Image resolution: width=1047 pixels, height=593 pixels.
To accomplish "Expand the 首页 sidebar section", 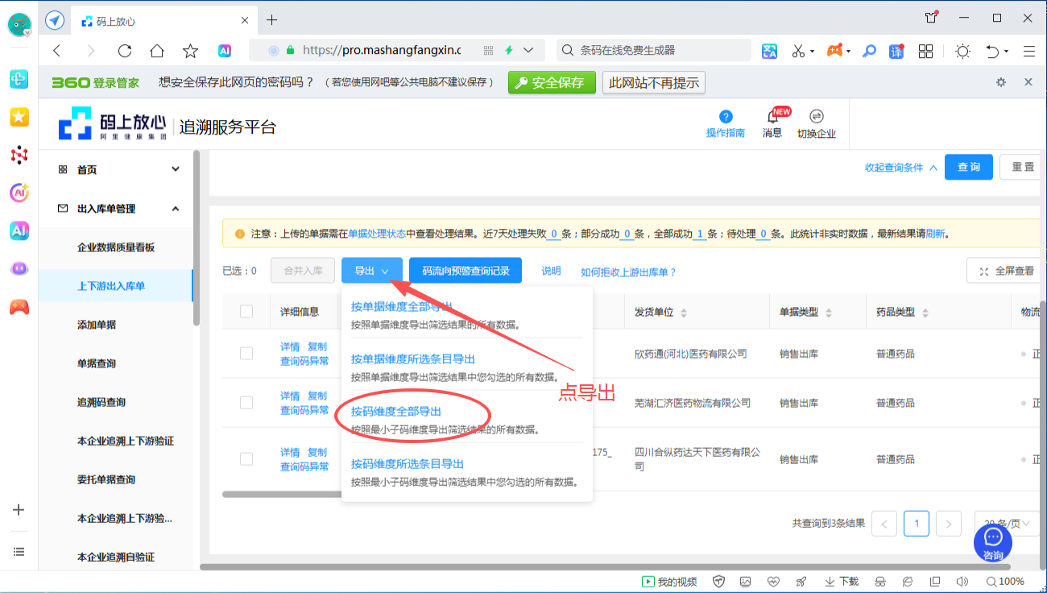I will 176,169.
